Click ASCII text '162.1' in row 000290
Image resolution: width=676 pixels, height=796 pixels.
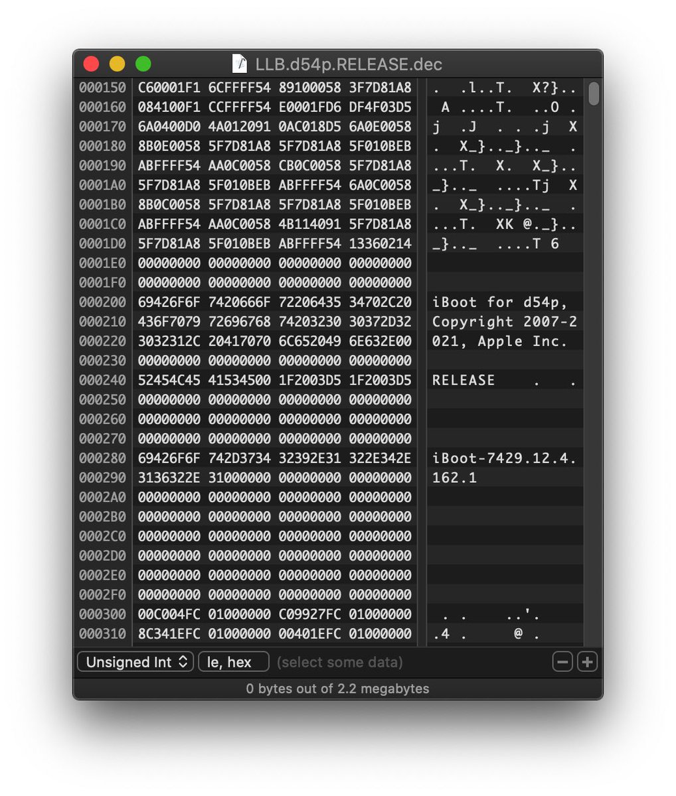tap(454, 478)
